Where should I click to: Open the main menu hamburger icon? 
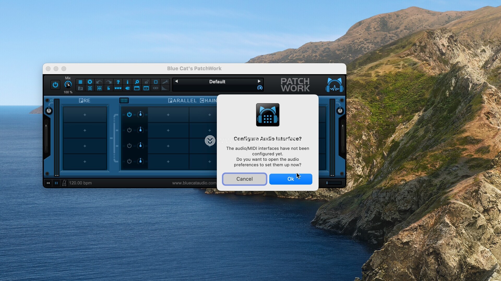(80, 82)
